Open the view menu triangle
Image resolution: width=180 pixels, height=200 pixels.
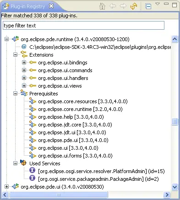click(x=158, y=4)
